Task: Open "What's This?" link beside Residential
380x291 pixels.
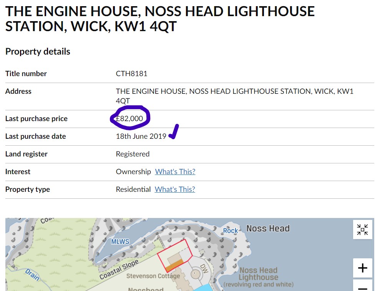Action: (x=175, y=189)
